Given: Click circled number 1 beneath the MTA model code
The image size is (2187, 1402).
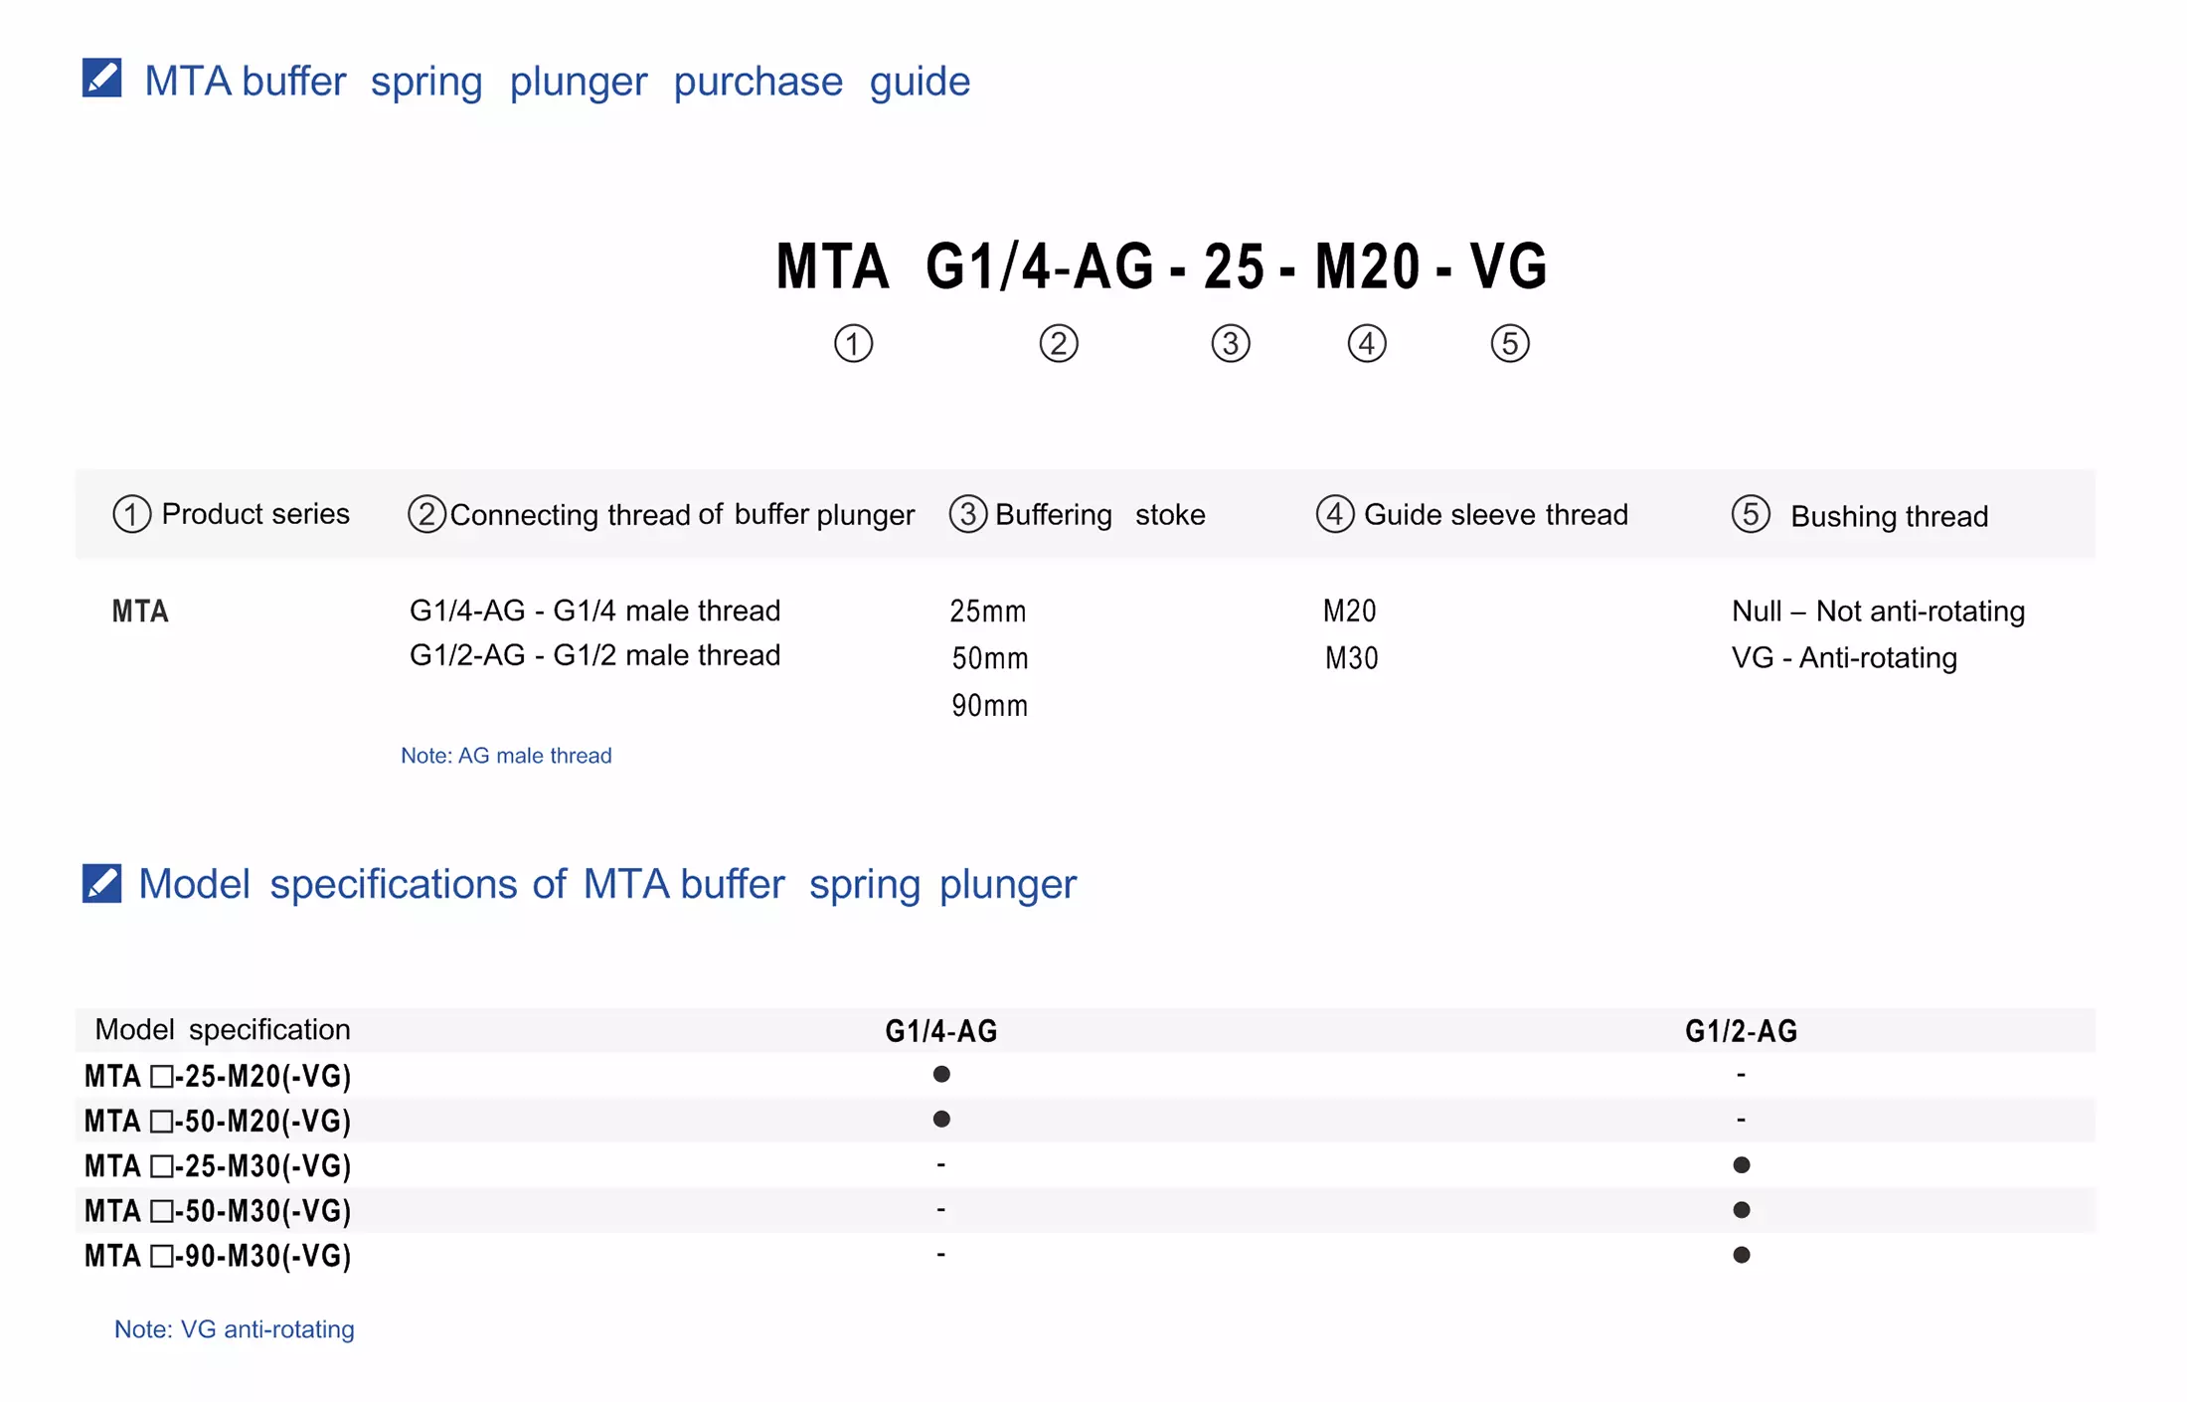Looking at the screenshot, I should (853, 344).
